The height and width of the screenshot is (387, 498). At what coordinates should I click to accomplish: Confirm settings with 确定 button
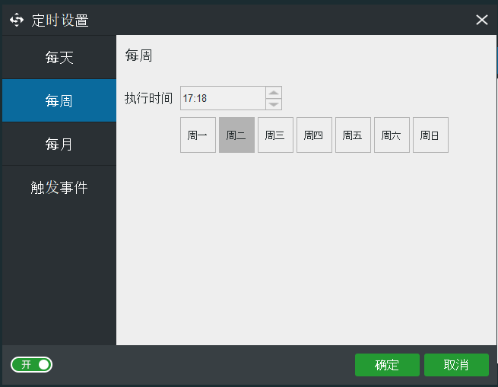[387, 365]
